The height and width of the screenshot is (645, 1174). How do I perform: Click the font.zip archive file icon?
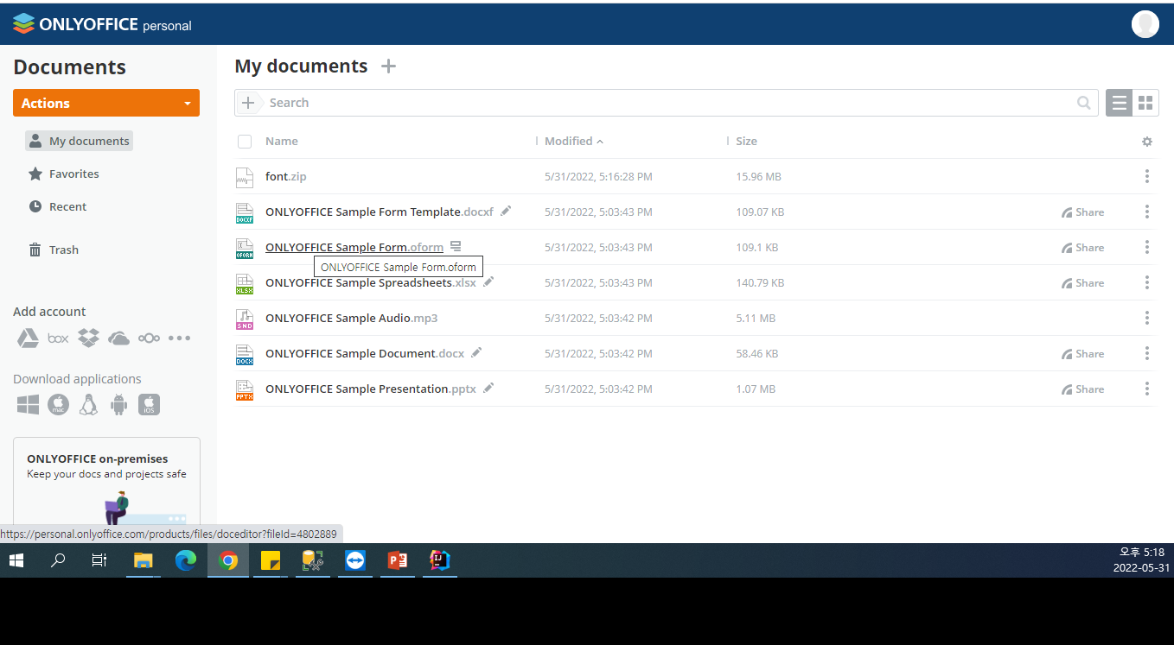245,177
